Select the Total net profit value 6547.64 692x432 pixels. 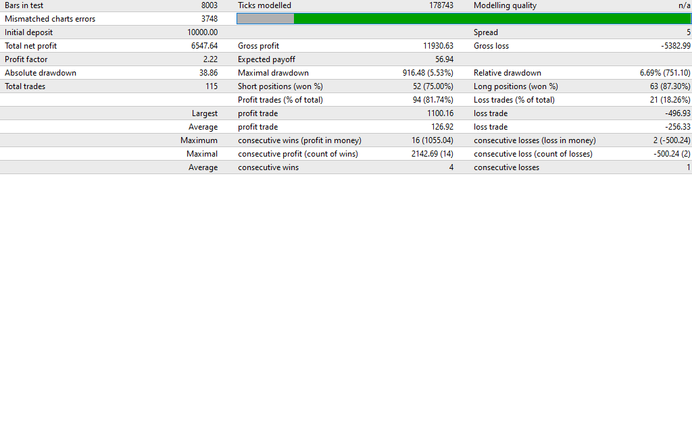pos(204,46)
